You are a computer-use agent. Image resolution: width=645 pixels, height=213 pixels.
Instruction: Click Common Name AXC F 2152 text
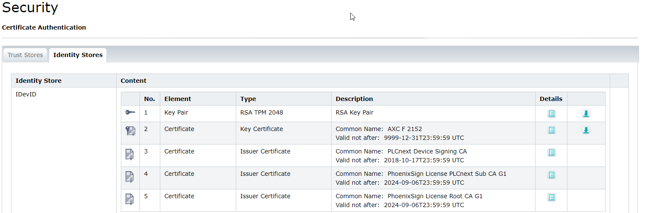tap(379, 129)
